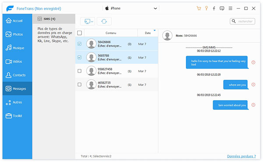Select the SMS (4) category
Viewport: 263px width, 162px height.
[x=54, y=19]
